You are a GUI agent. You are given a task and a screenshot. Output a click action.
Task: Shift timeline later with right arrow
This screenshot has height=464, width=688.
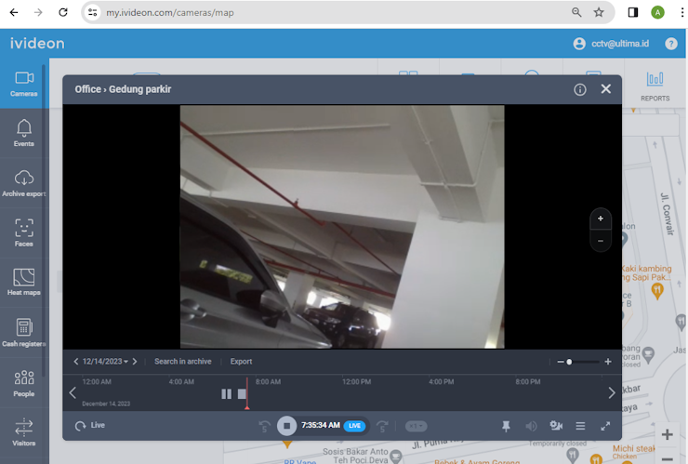click(x=611, y=393)
